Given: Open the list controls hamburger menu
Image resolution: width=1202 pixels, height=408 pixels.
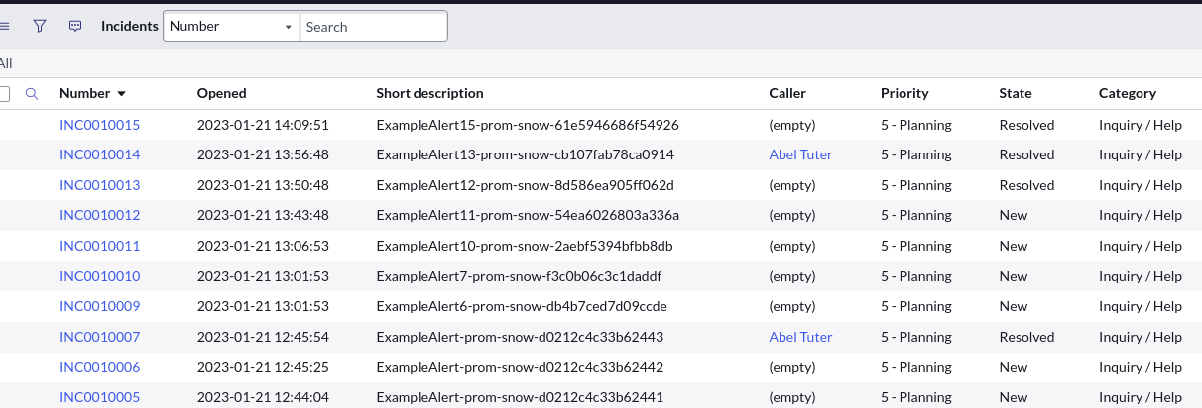Looking at the screenshot, I should [4, 27].
